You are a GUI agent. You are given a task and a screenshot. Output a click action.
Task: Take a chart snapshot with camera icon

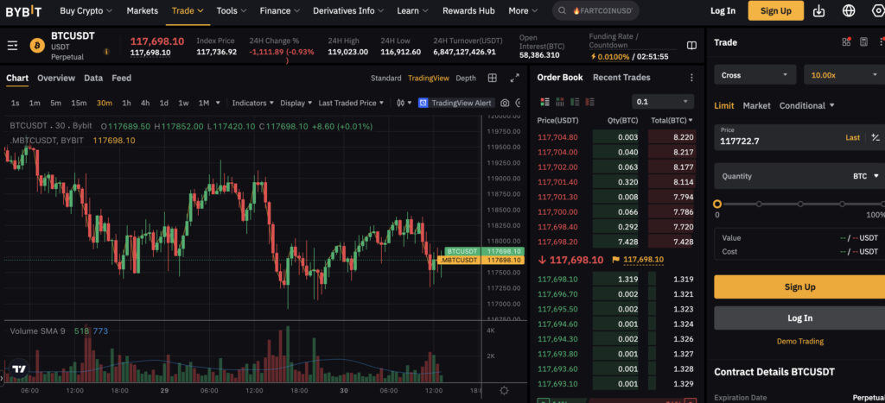click(505, 104)
